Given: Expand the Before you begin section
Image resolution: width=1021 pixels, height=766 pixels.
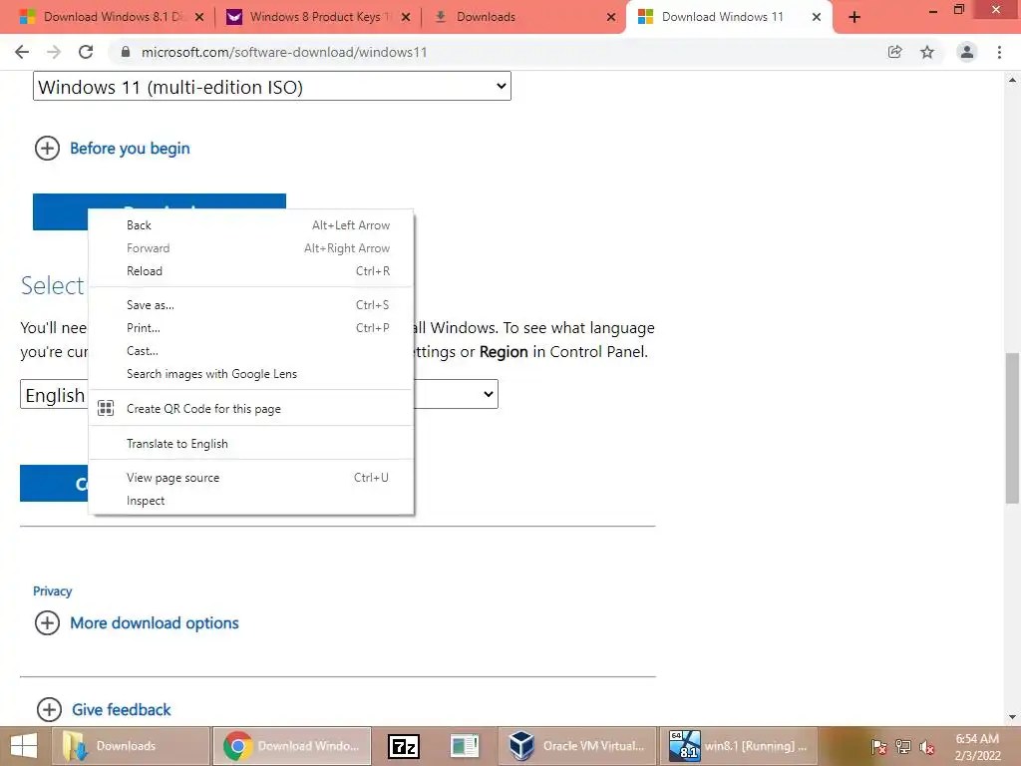Looking at the screenshot, I should 112,149.
